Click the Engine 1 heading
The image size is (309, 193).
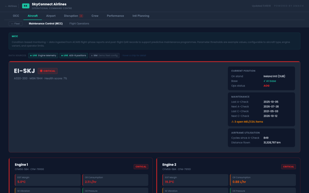click(21, 165)
